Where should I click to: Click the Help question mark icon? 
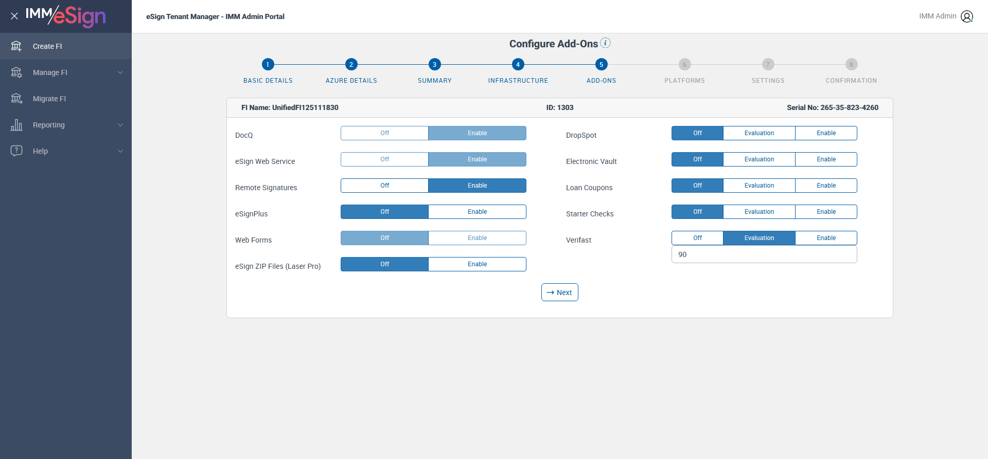tap(16, 151)
